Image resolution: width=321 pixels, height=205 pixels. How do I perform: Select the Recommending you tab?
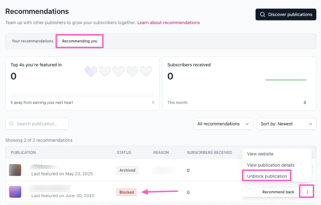pos(79,41)
